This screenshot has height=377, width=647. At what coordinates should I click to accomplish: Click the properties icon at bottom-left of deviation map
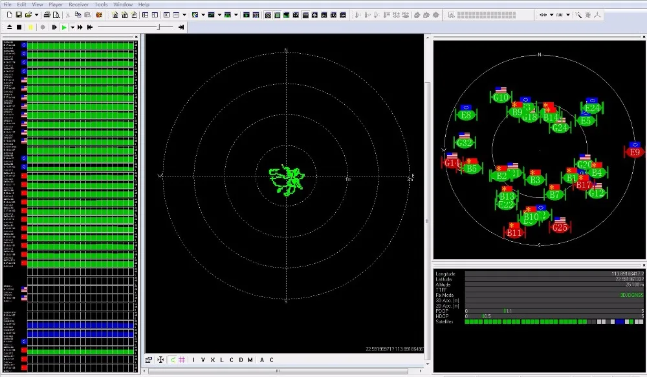coord(149,360)
